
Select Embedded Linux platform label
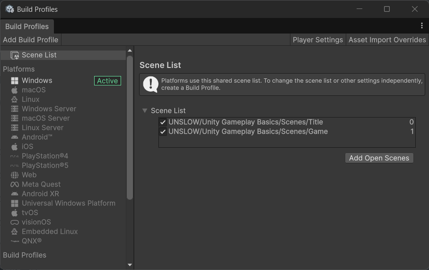click(50, 231)
